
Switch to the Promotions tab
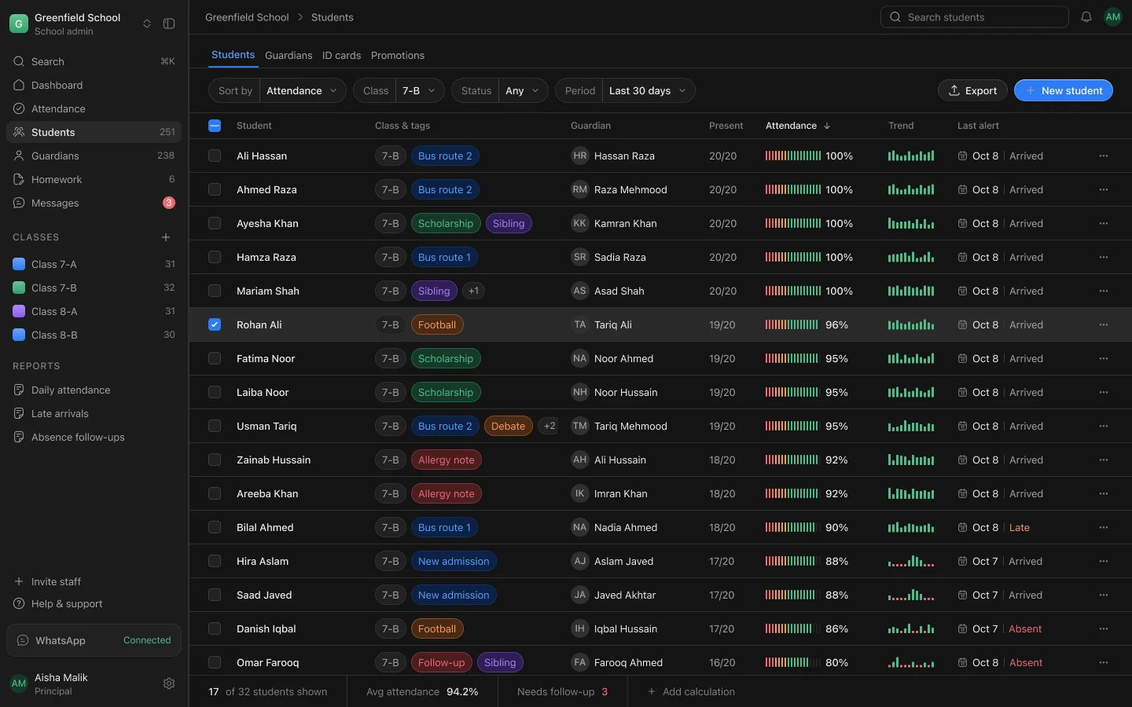398,56
